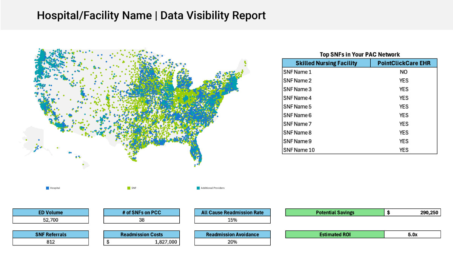Screen dimensions: 453x265
Task: Click the ED Volume value 52,700
Action: [x=51, y=220]
